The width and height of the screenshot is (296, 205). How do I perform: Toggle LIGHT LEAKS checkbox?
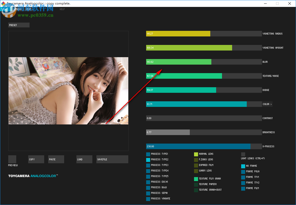point(243,154)
